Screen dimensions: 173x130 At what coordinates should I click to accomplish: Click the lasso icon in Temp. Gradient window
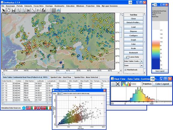pos(61,94)
